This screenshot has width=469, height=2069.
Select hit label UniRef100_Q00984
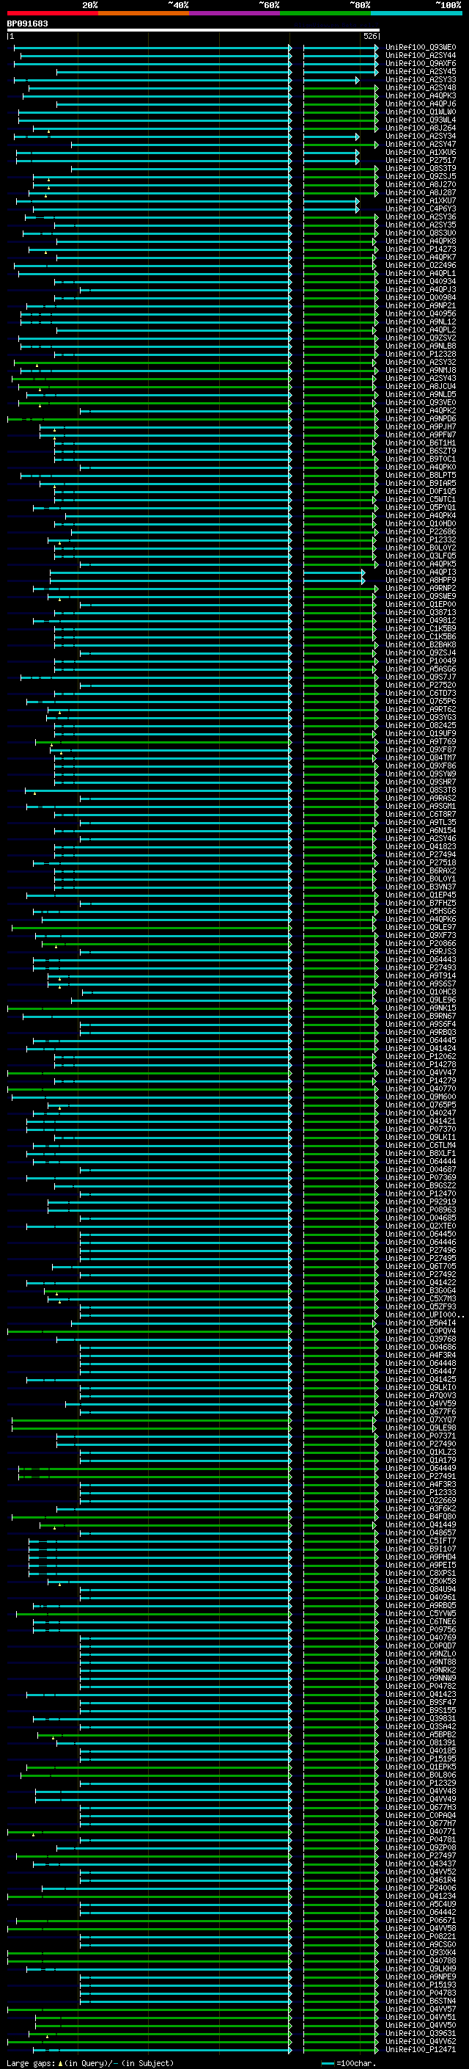(421, 297)
